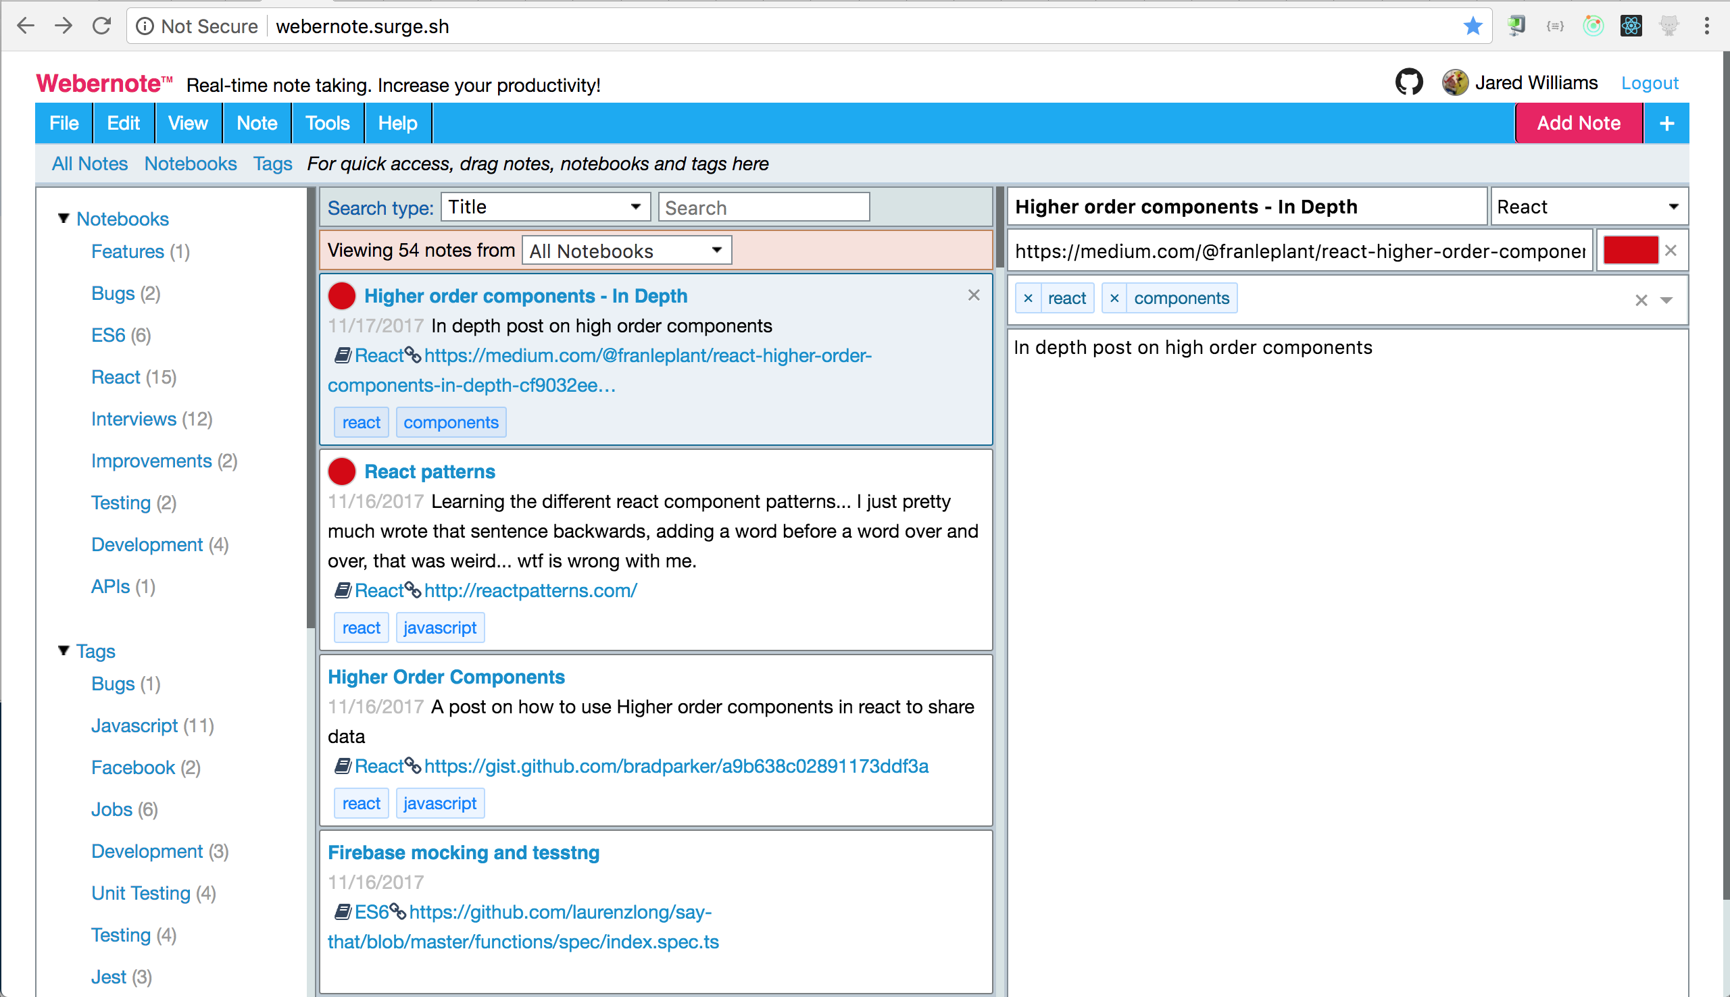1730x997 pixels.
Task: Click the plus icon beside Add Note
Action: click(1666, 123)
